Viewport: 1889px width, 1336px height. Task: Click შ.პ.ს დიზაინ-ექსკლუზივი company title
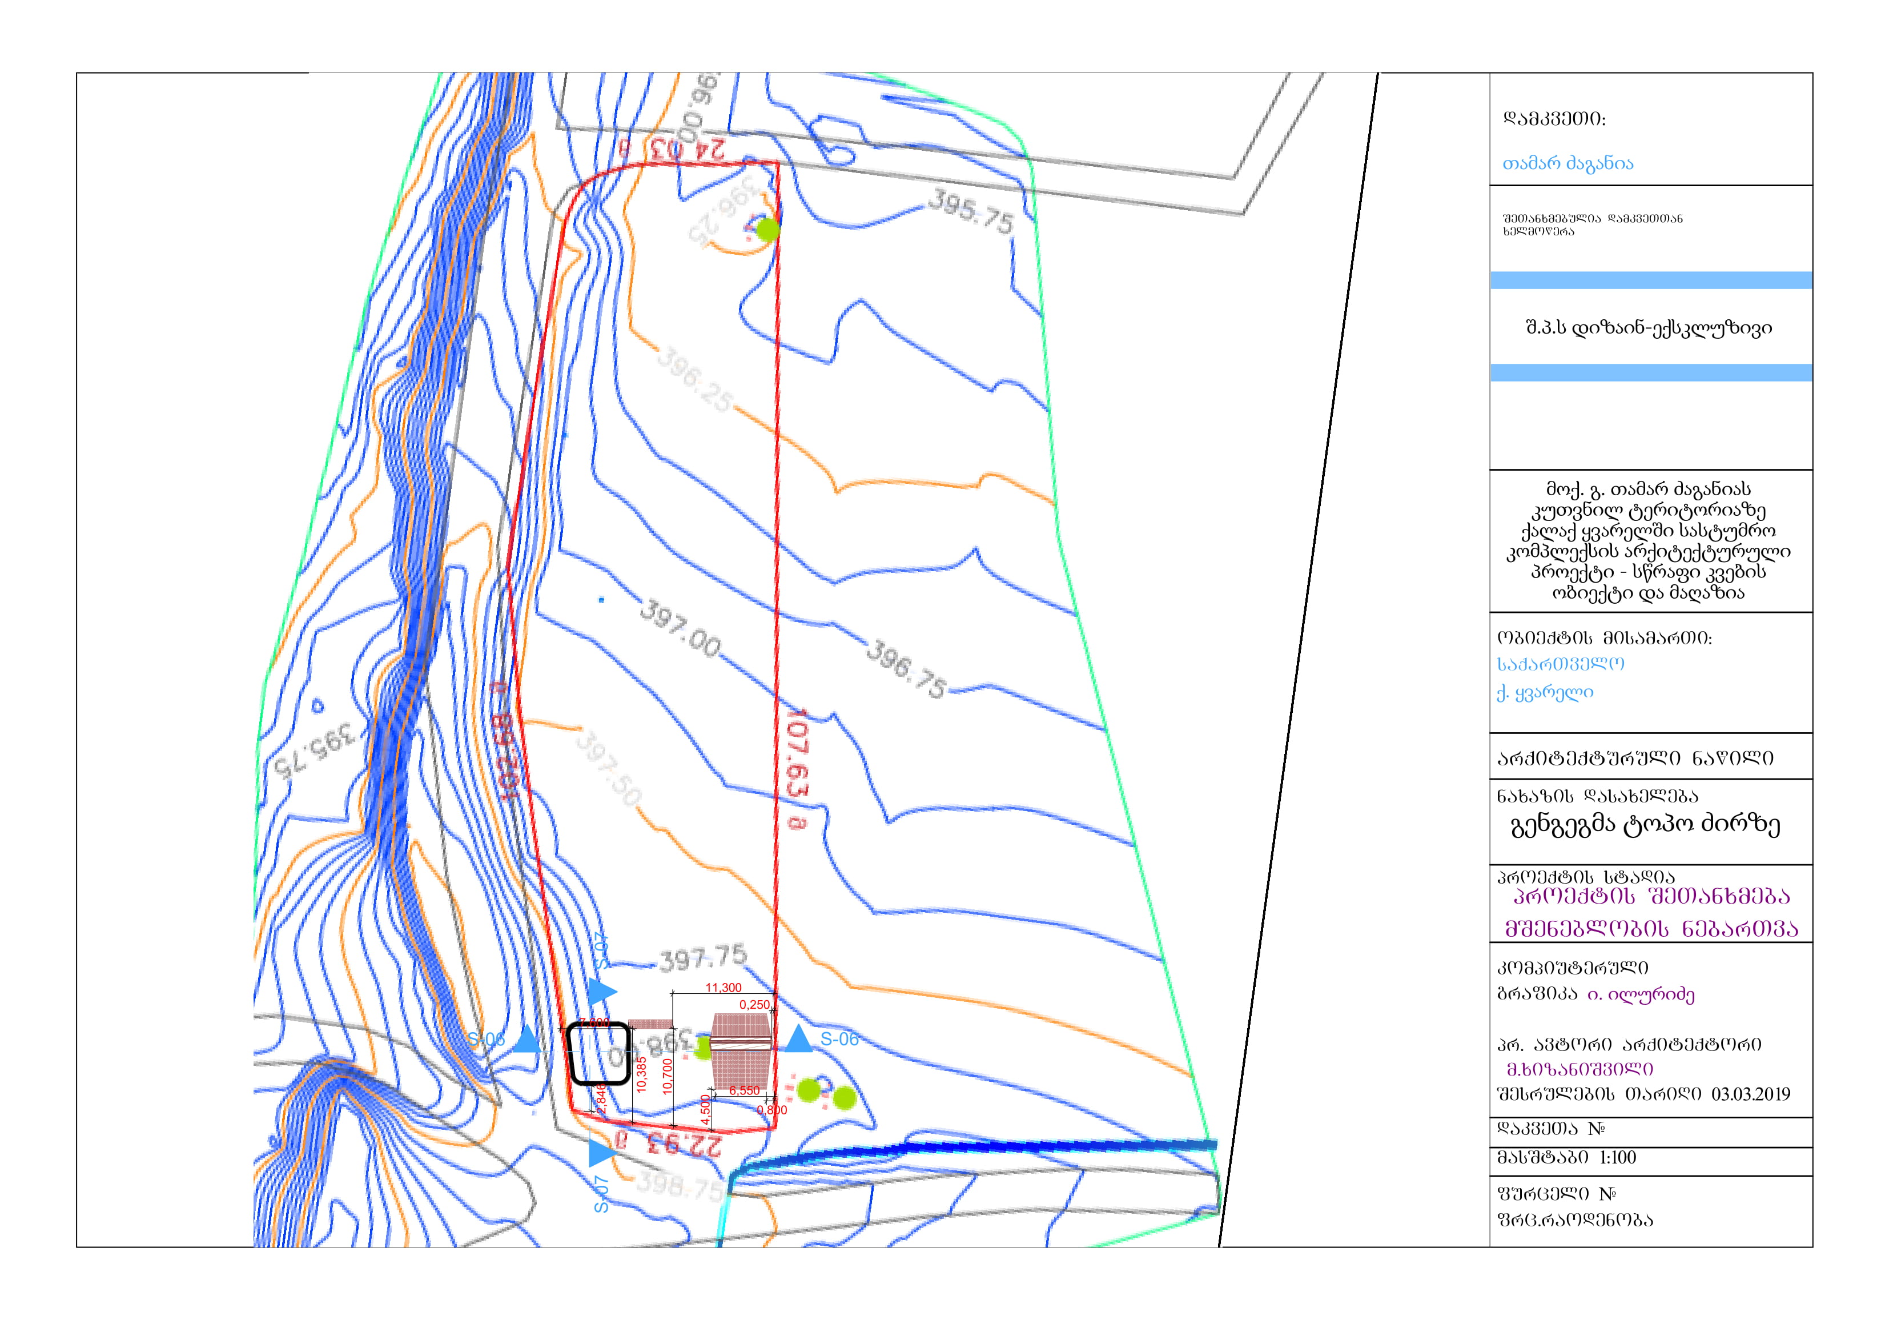[1649, 328]
